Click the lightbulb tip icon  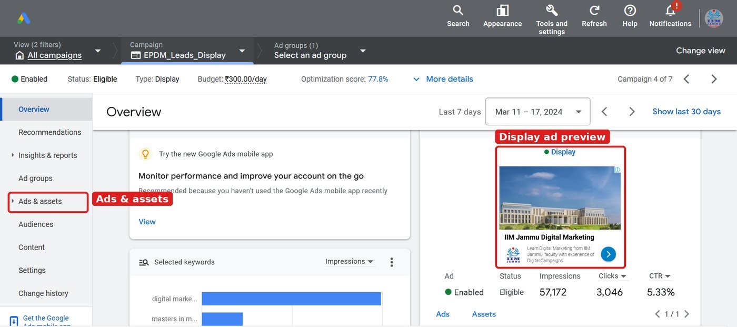[145, 154]
